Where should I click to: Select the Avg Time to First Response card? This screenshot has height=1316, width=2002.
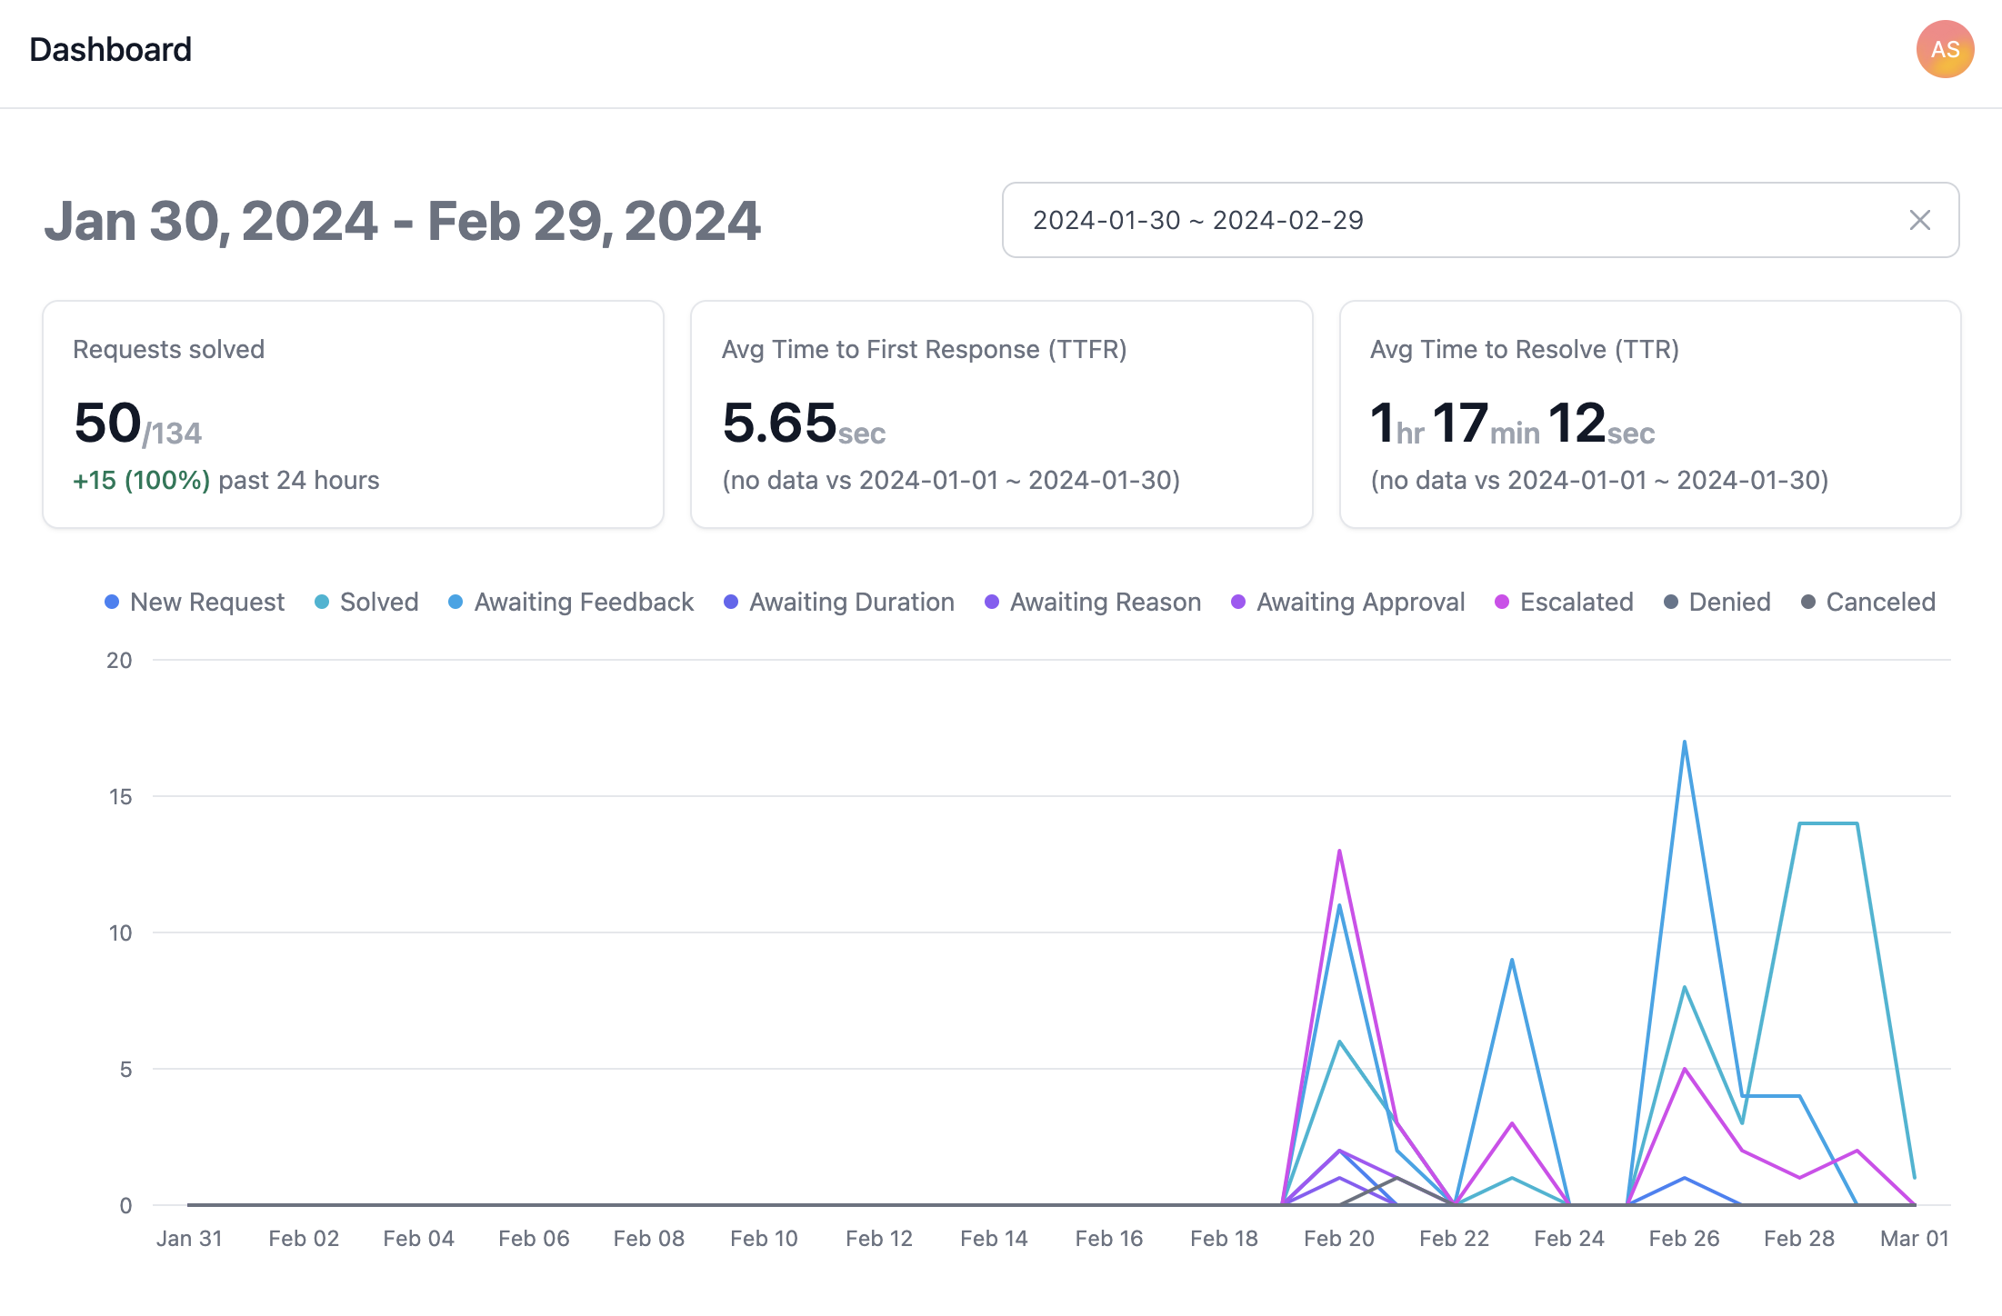tap(1001, 414)
